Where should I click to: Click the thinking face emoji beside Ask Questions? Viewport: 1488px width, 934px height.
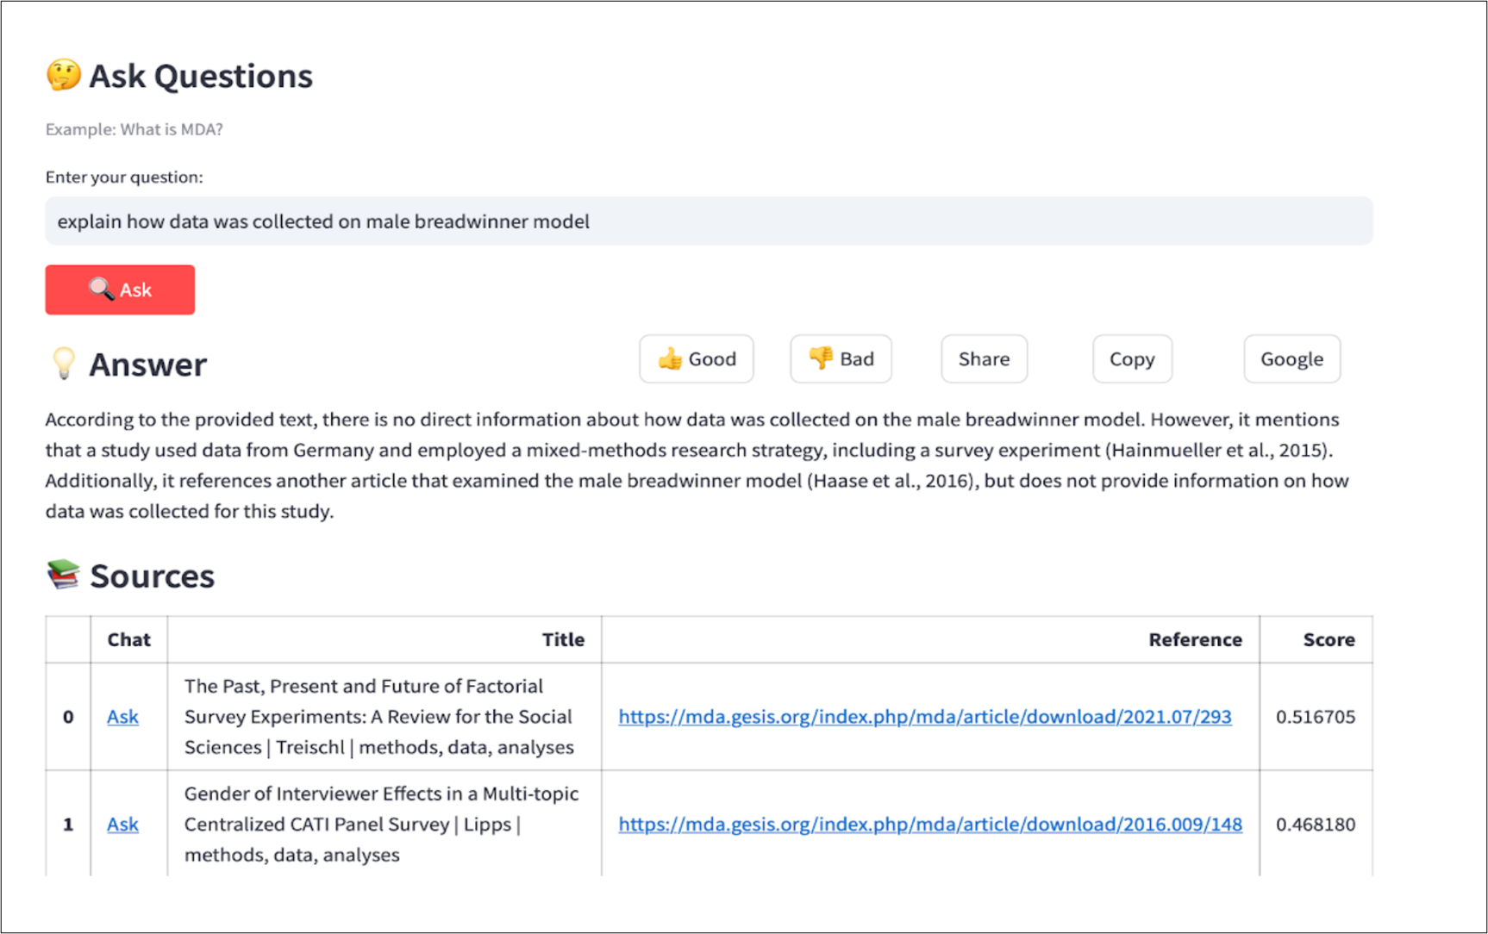[x=63, y=76]
